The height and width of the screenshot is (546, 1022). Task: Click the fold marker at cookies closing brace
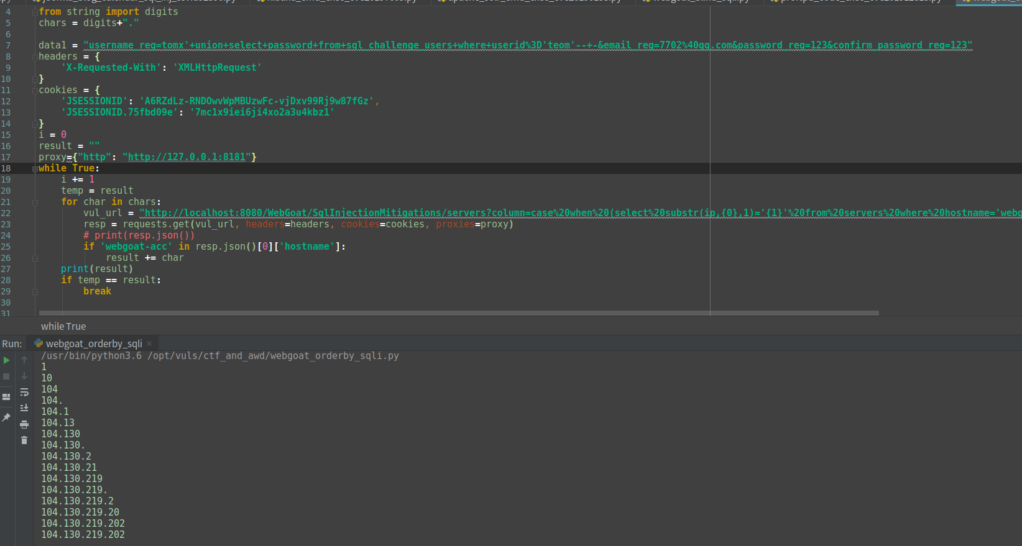35,124
